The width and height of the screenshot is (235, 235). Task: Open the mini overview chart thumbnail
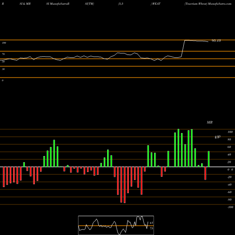pyautogui.click(x=116, y=225)
